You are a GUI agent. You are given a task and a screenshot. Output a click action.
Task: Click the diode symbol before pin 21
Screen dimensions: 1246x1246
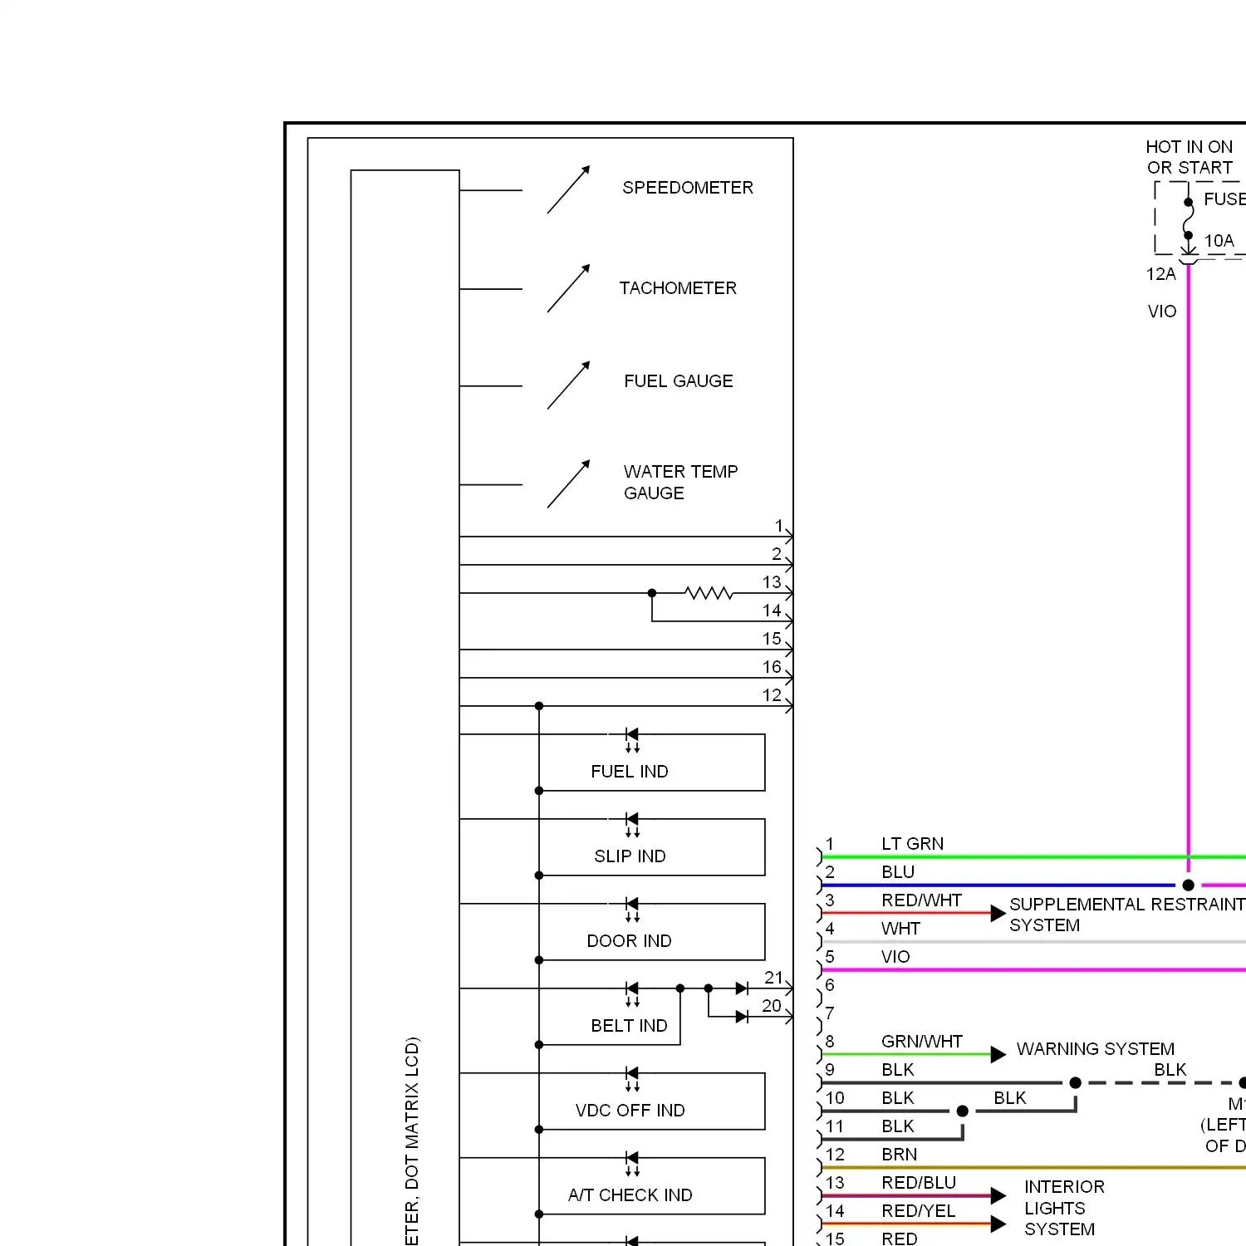click(x=742, y=988)
